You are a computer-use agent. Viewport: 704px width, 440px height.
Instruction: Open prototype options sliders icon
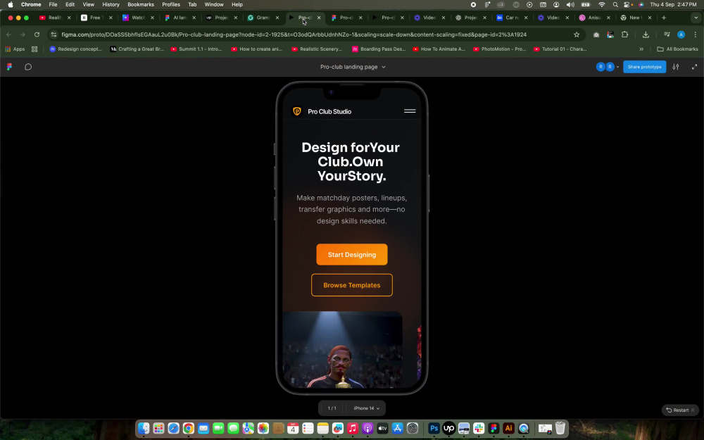(x=676, y=67)
